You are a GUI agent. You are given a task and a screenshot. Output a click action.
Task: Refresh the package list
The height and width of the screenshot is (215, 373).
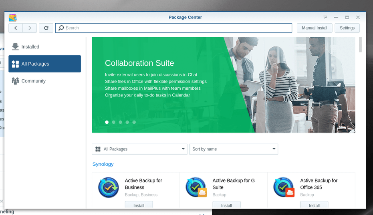46,28
